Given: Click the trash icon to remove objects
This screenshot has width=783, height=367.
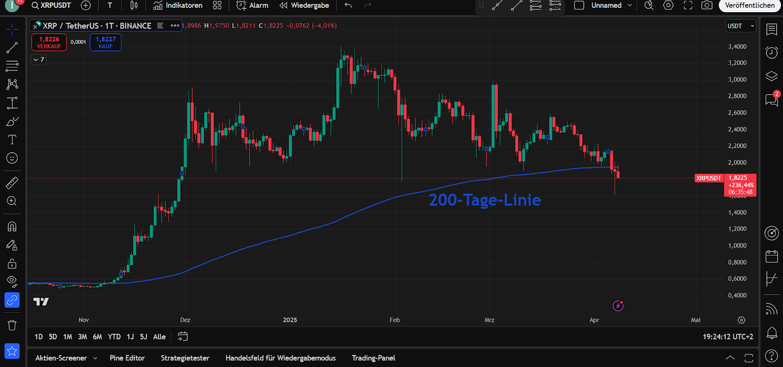Looking at the screenshot, I should 12,325.
